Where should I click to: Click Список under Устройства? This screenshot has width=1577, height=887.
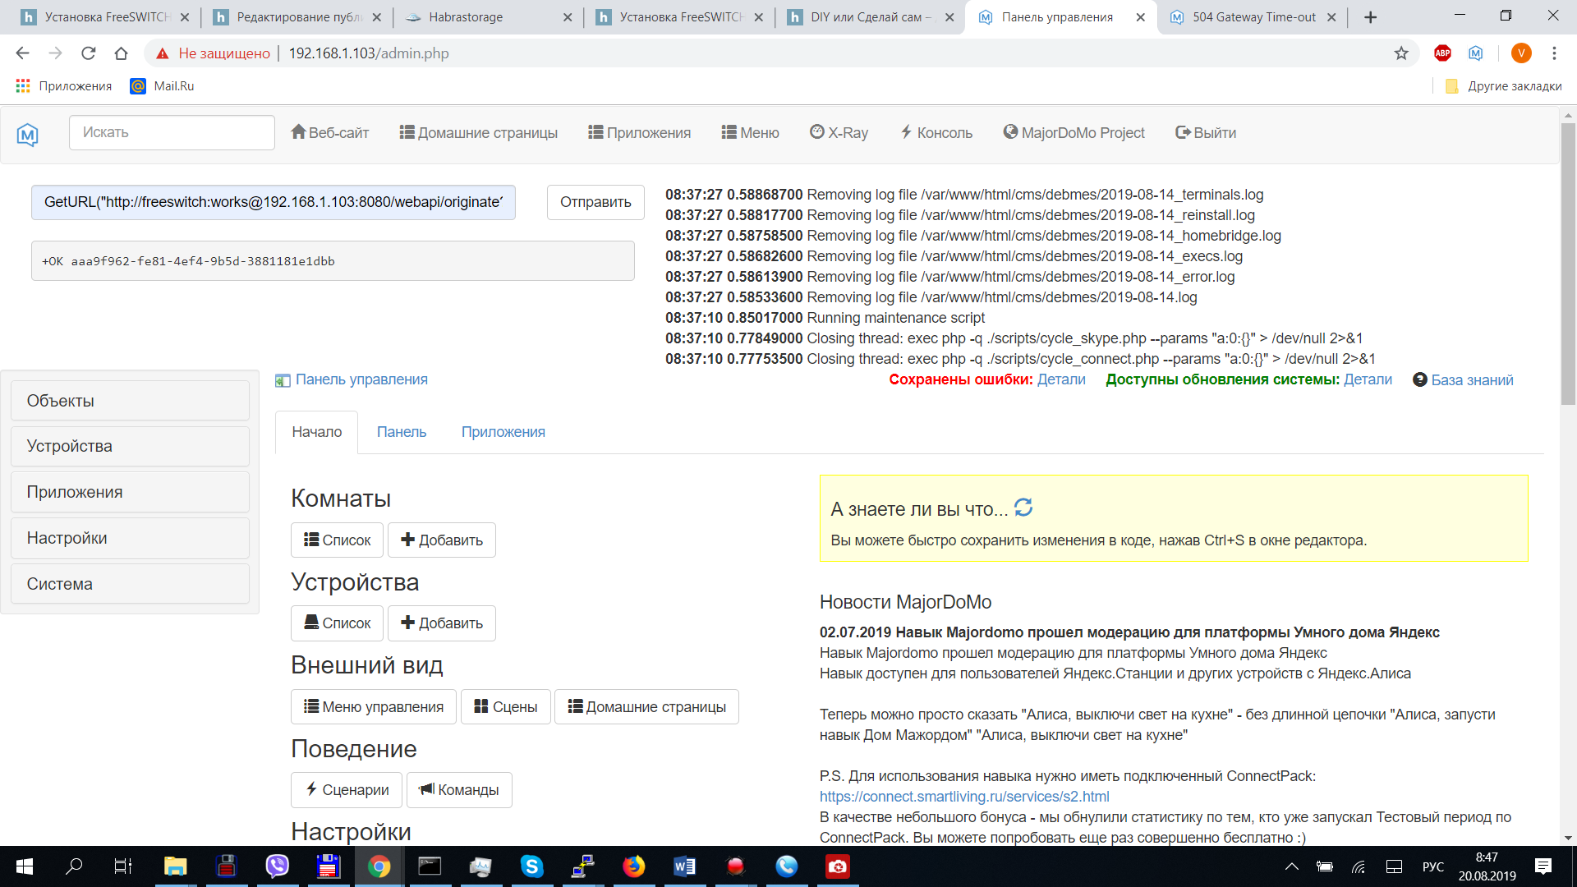(x=337, y=623)
